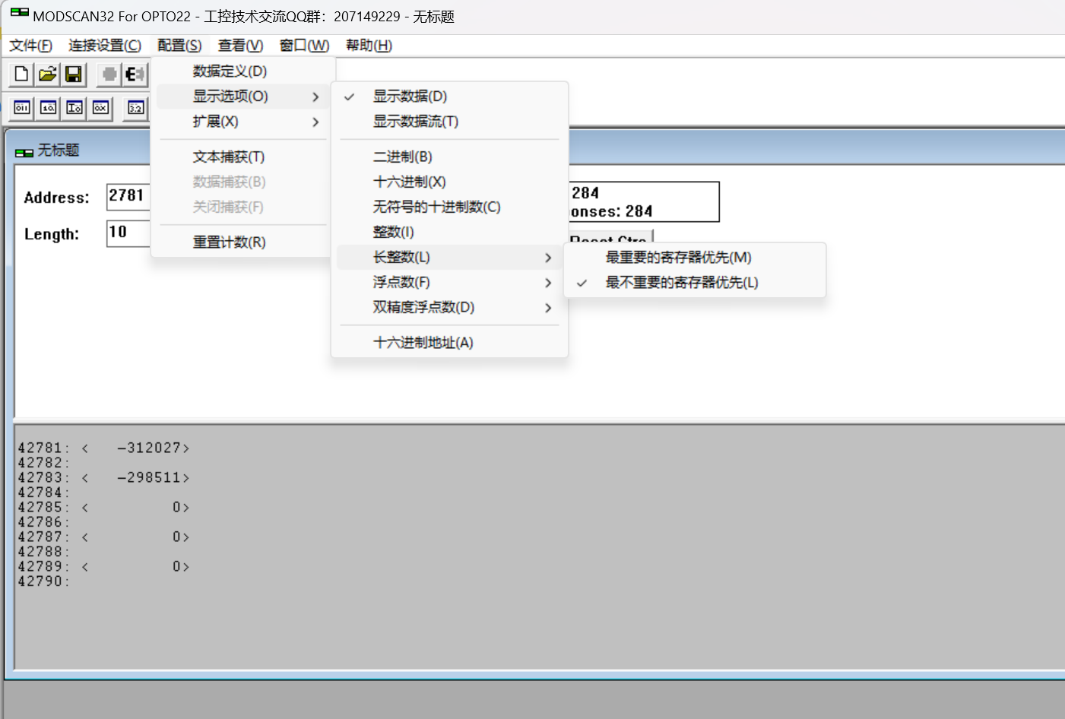Select the integer display format icon
Viewport: 1065px width, 719px height.
pyautogui.click(x=74, y=108)
